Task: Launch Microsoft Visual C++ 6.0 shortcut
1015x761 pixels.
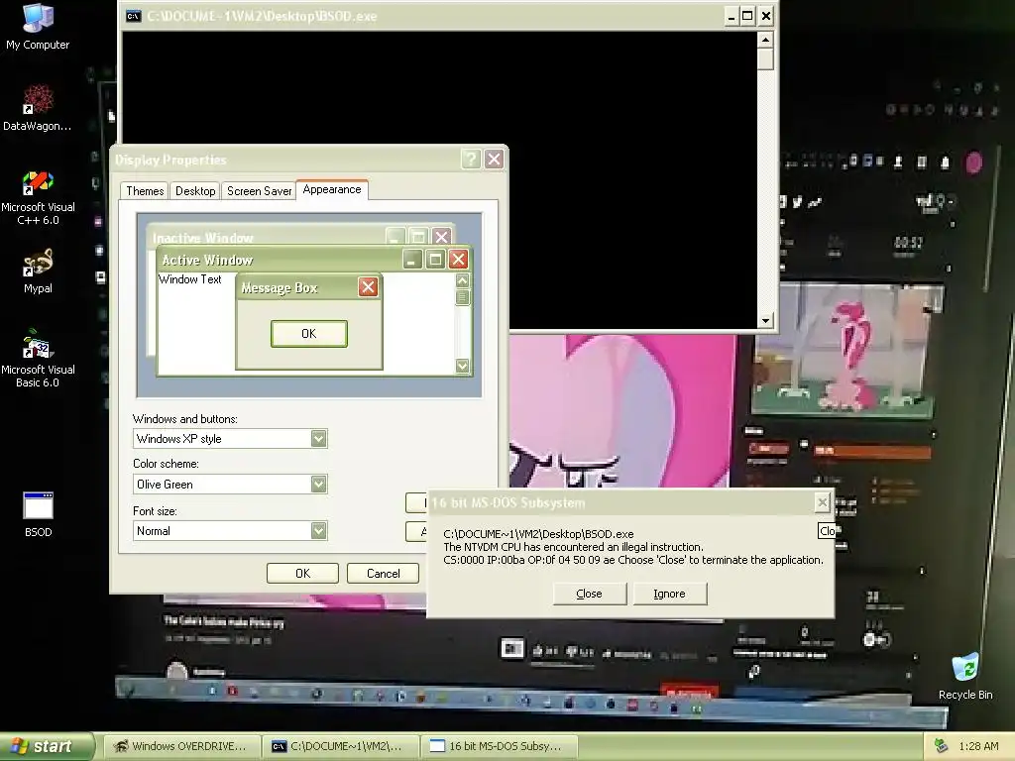Action: click(38, 198)
